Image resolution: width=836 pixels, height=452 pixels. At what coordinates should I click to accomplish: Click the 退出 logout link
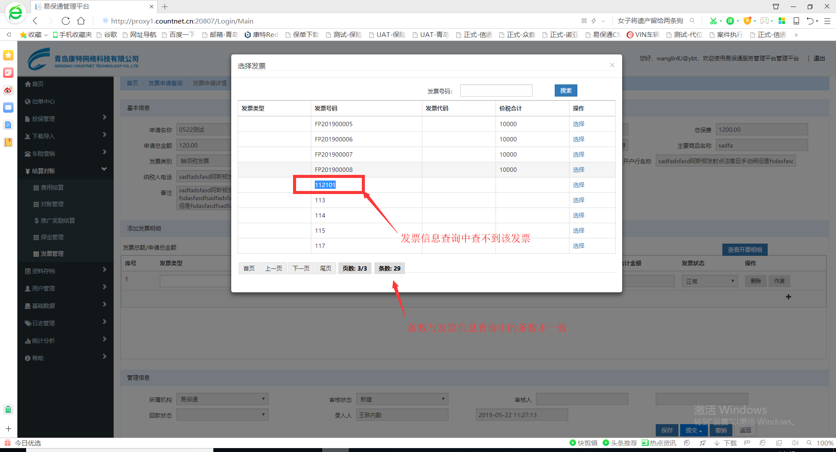point(819,58)
